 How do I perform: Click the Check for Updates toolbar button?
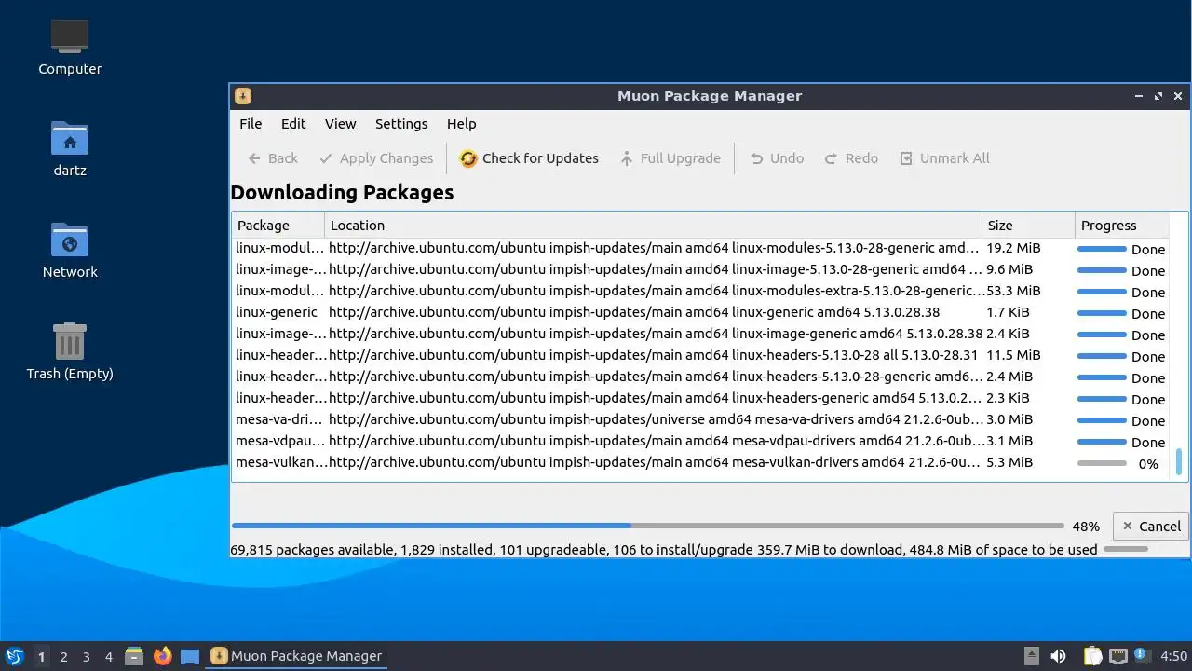[529, 158]
